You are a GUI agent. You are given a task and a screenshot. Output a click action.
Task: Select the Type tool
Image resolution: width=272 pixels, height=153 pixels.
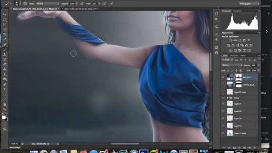(5, 90)
